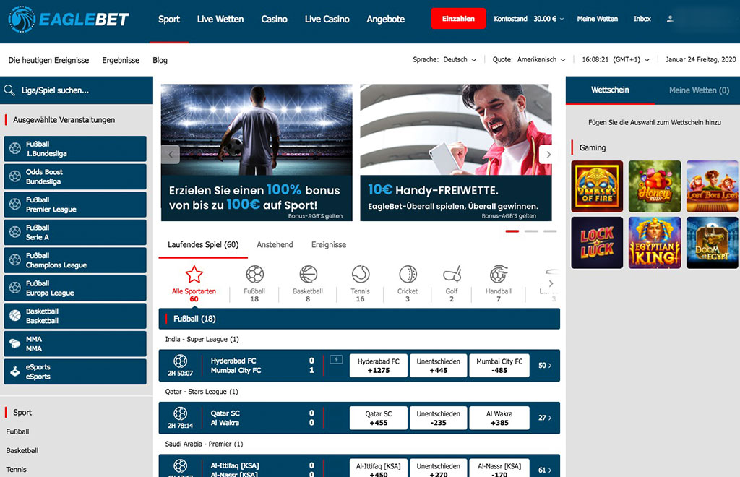
Task: Select the Wettschein tab
Action: (x=610, y=90)
